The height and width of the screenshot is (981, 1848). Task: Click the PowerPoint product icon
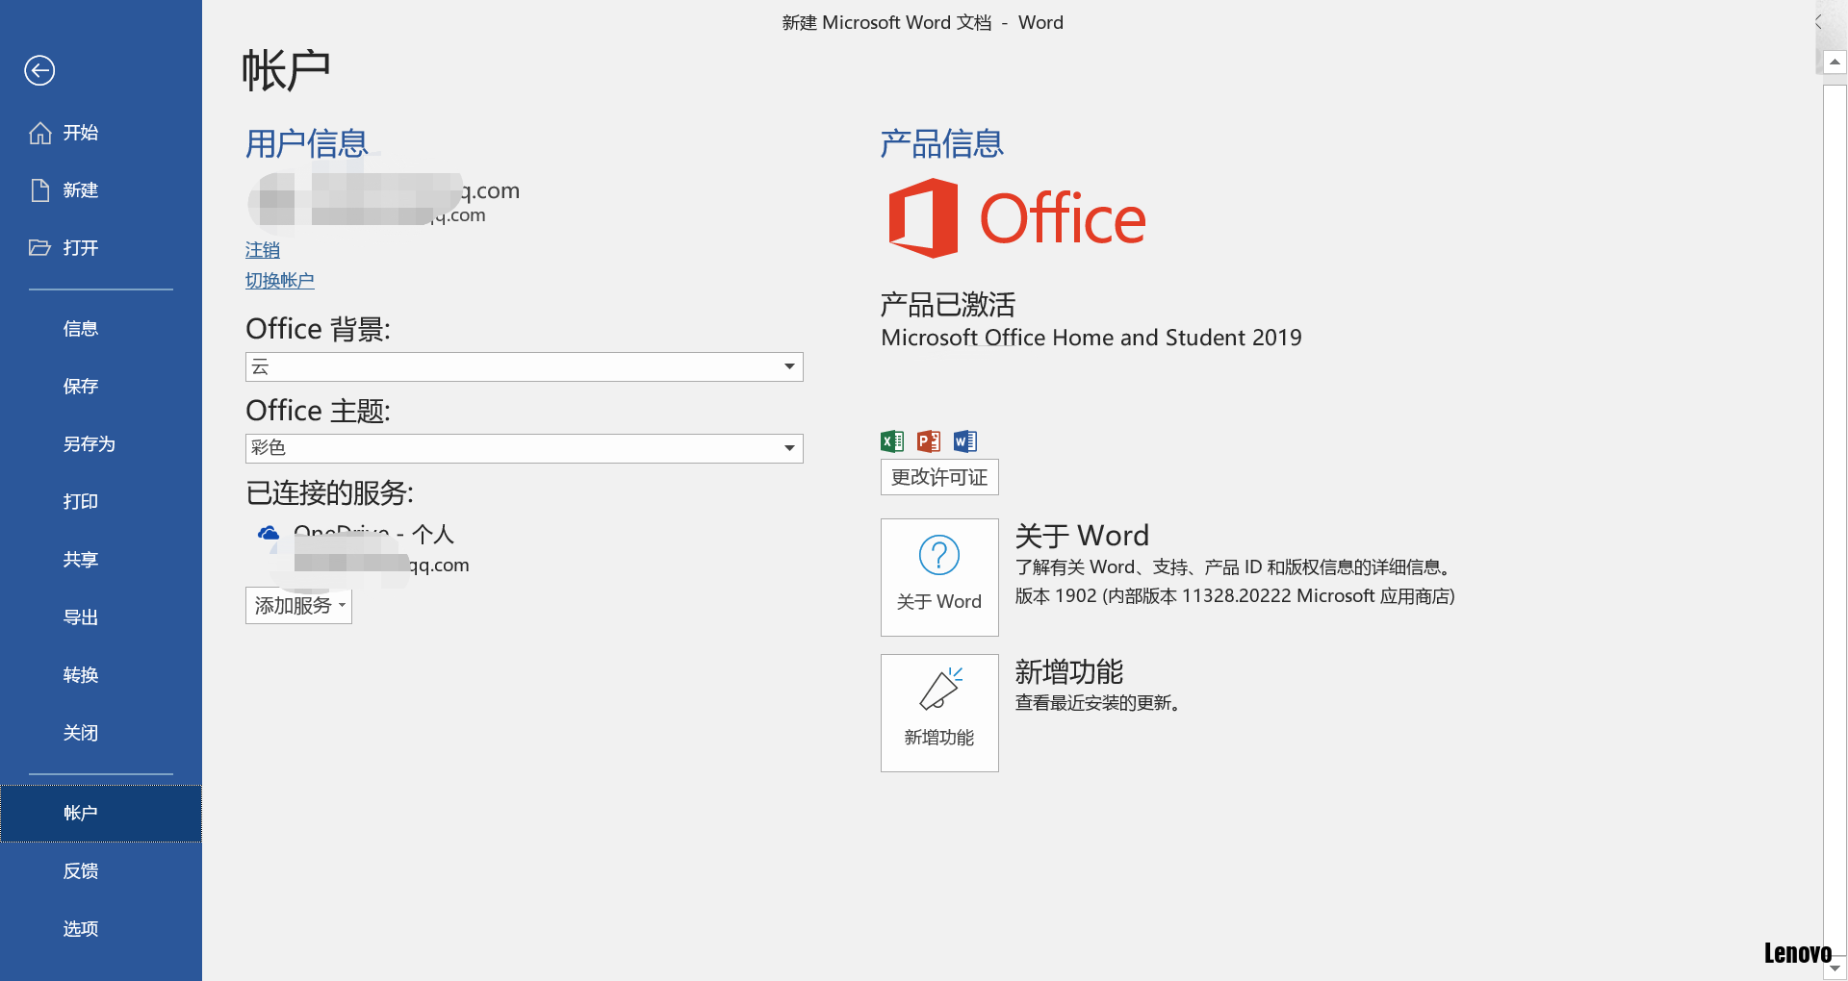929,441
